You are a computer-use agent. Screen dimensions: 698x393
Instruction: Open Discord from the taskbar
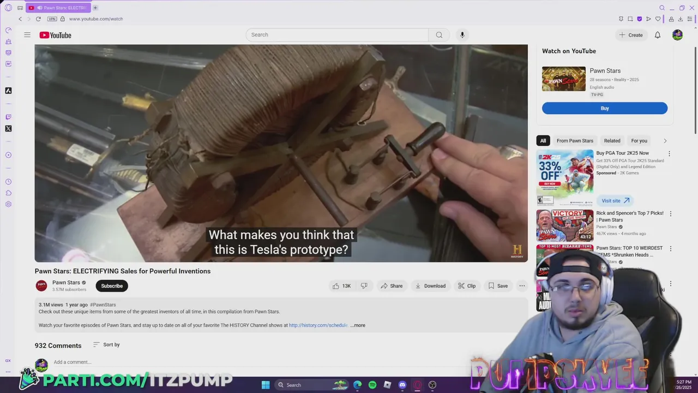(x=402, y=385)
